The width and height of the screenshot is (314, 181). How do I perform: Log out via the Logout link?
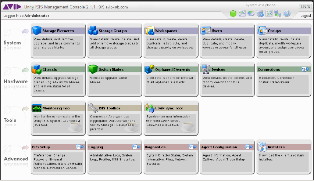point(306,15)
